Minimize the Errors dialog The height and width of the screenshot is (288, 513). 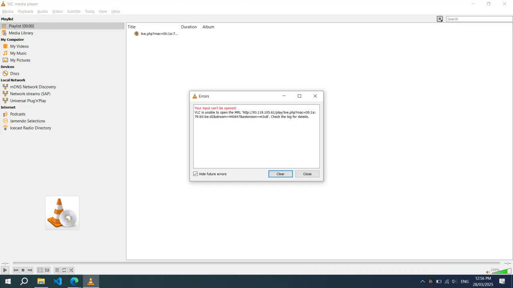coord(284,96)
